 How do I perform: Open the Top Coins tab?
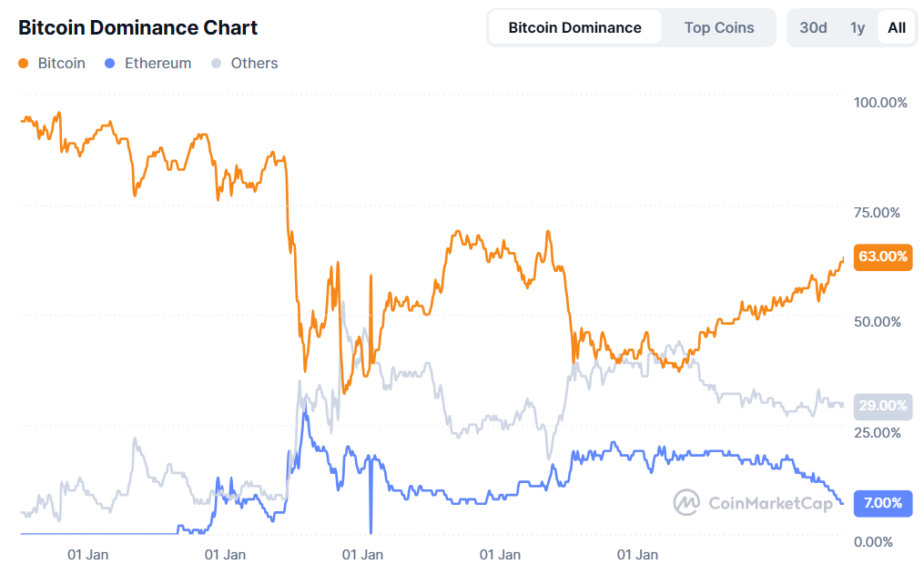click(719, 27)
